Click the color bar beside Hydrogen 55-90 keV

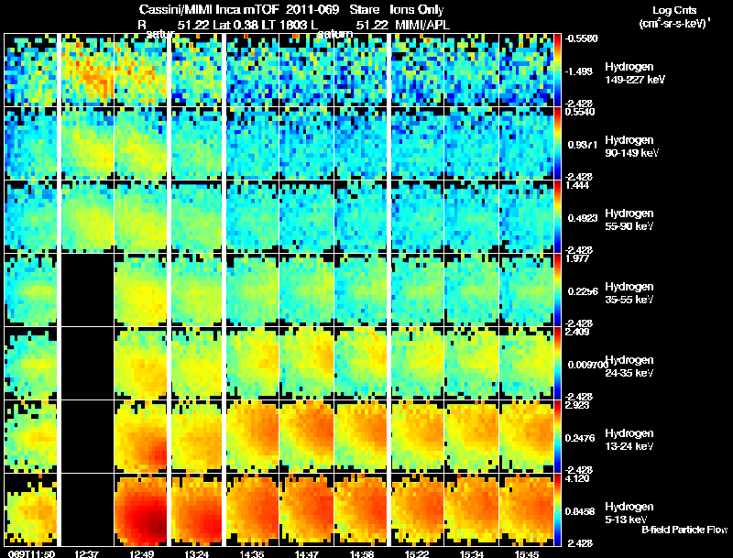click(558, 217)
